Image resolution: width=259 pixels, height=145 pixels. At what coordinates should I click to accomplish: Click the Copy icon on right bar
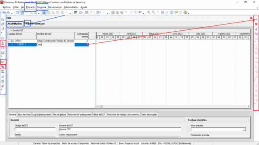(256, 34)
